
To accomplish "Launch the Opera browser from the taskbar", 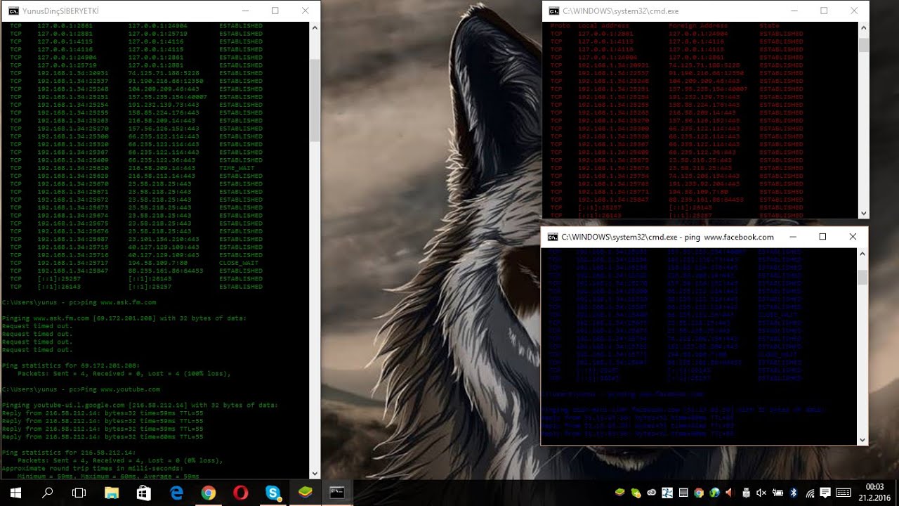I will point(241,493).
